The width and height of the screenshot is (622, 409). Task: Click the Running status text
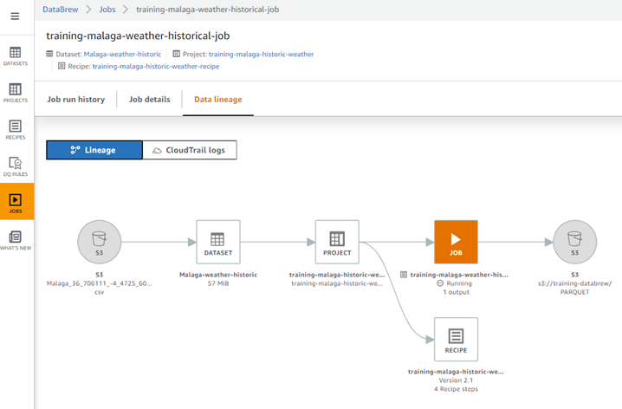[459, 283]
